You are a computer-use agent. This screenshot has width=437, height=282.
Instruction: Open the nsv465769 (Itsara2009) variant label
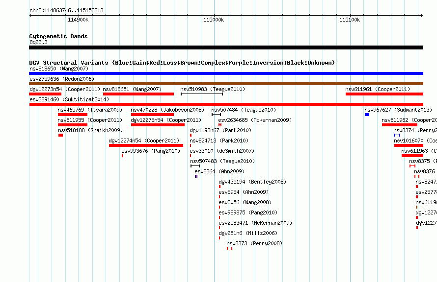pos(90,110)
